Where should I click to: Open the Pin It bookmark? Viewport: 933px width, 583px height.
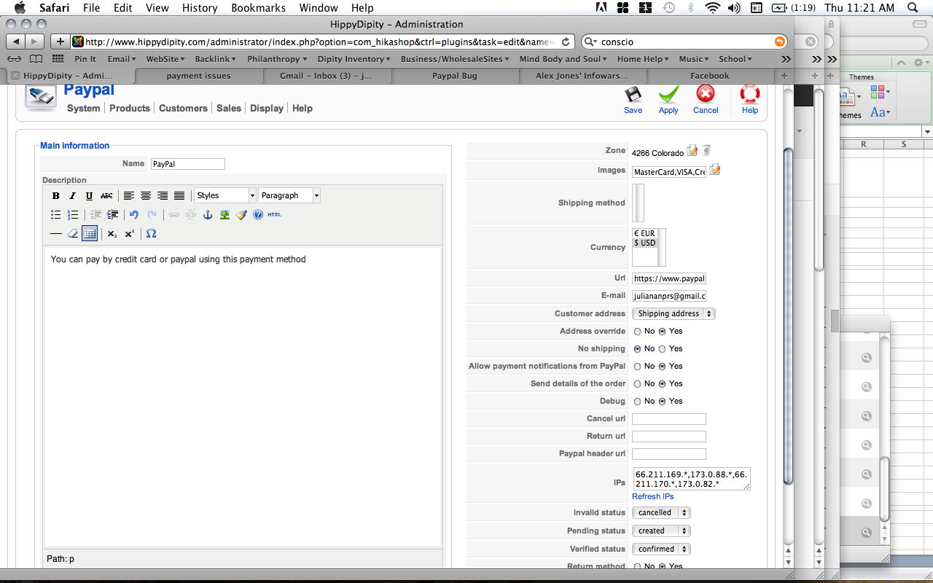(x=85, y=59)
